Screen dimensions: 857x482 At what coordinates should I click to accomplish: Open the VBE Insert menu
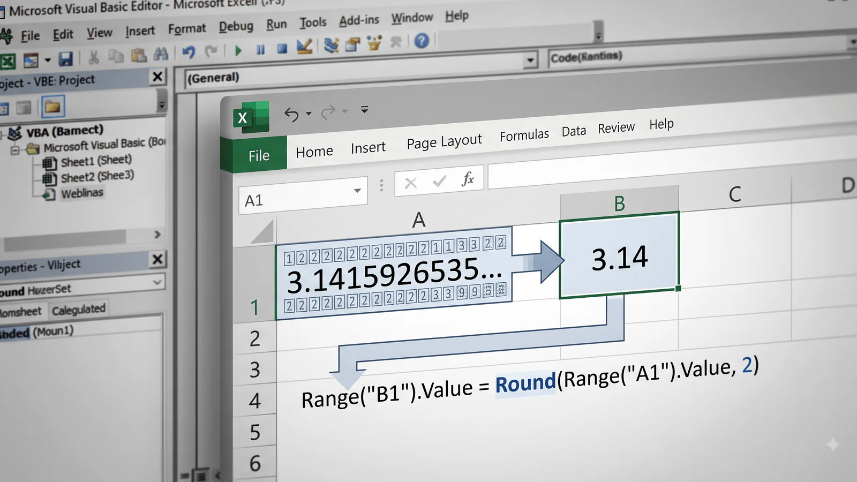(x=140, y=31)
